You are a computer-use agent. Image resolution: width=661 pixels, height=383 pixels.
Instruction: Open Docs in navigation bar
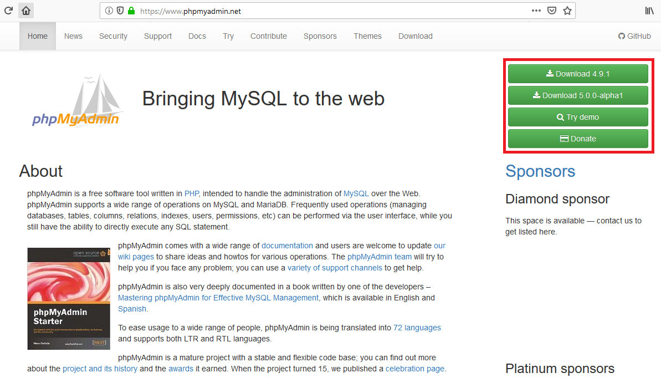point(197,36)
